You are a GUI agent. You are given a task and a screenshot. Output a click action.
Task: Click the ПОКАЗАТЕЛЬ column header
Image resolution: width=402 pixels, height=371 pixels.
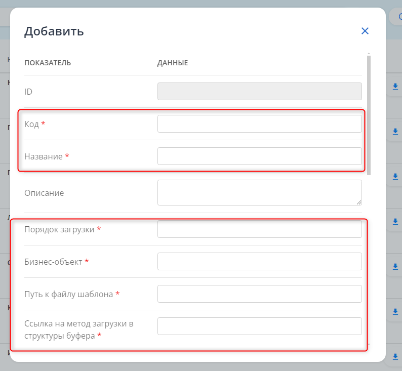click(48, 63)
